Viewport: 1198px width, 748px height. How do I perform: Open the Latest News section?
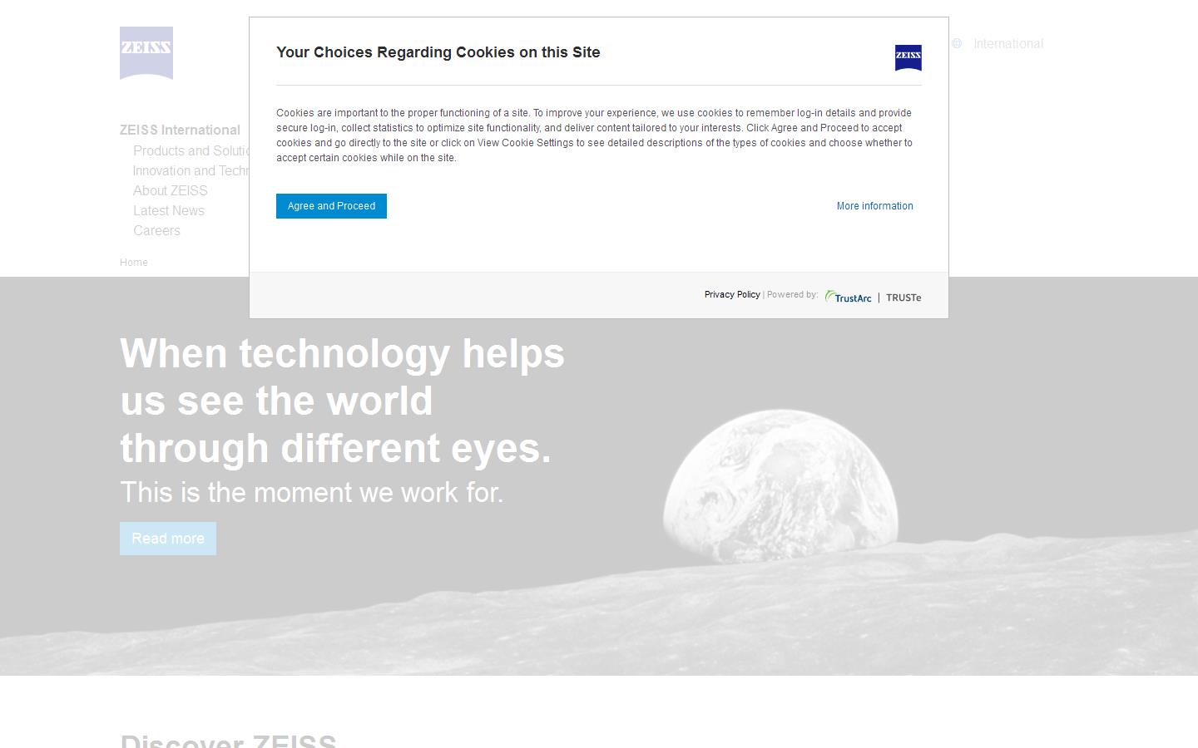169,211
